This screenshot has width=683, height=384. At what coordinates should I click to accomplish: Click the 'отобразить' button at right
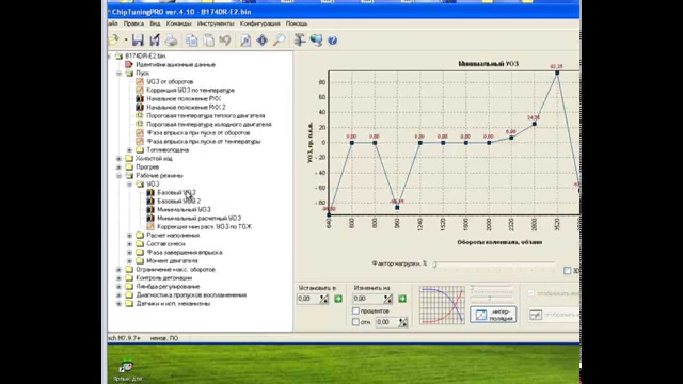pyautogui.click(x=554, y=315)
